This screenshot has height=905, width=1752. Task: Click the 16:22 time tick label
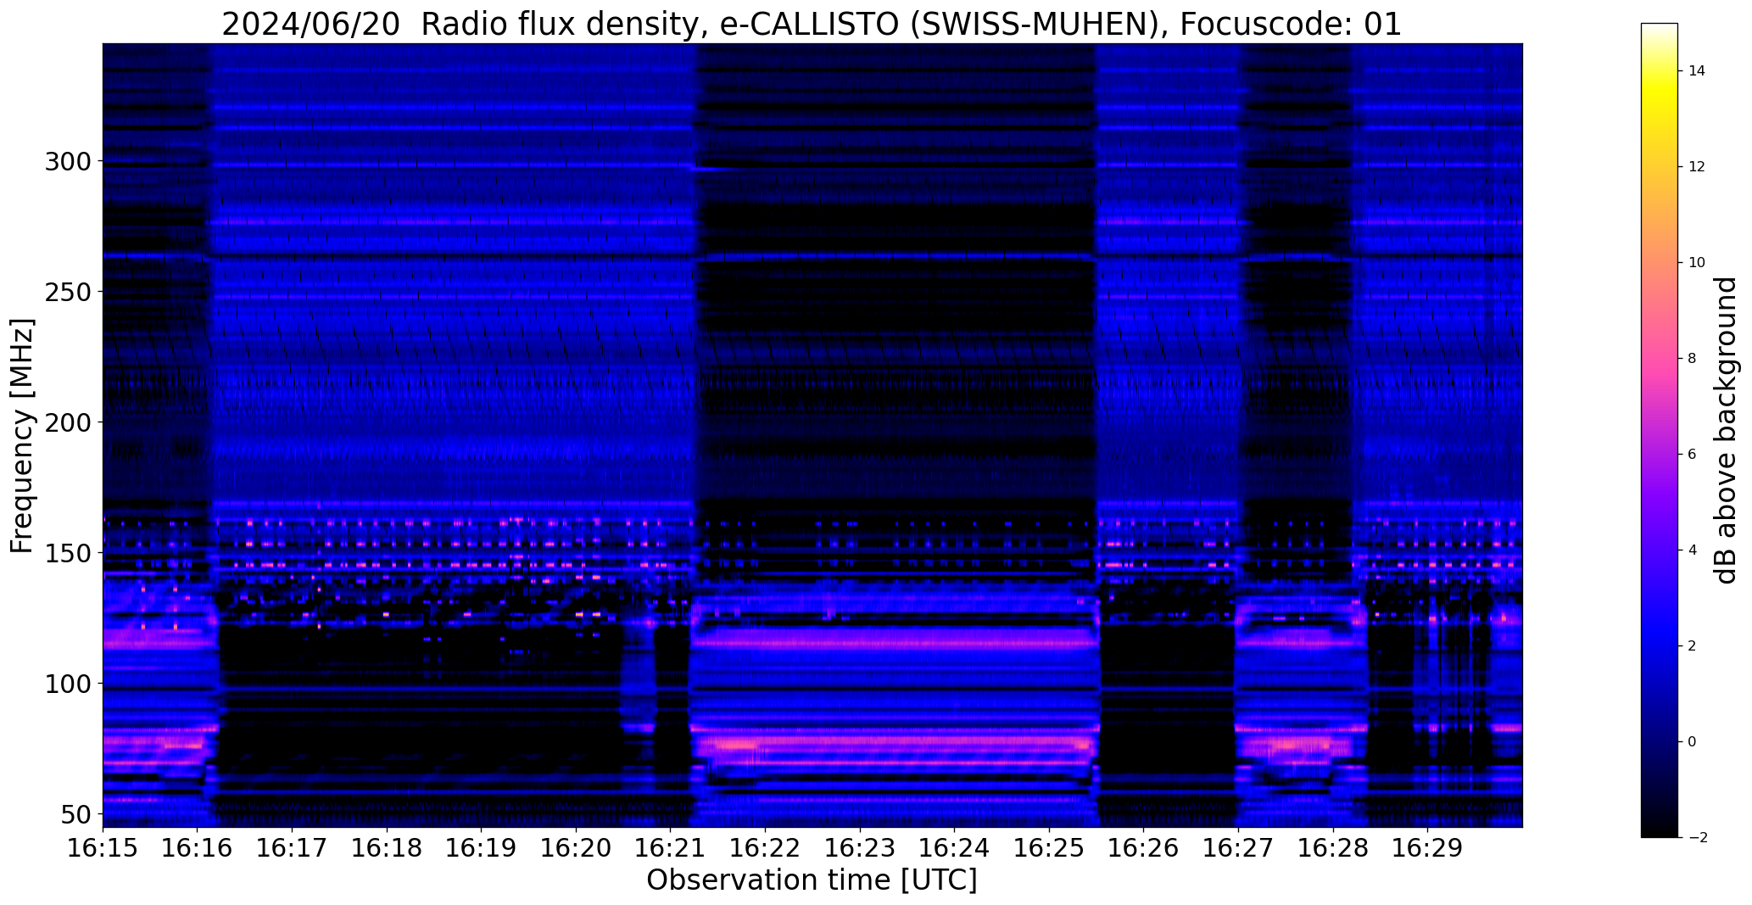(765, 848)
